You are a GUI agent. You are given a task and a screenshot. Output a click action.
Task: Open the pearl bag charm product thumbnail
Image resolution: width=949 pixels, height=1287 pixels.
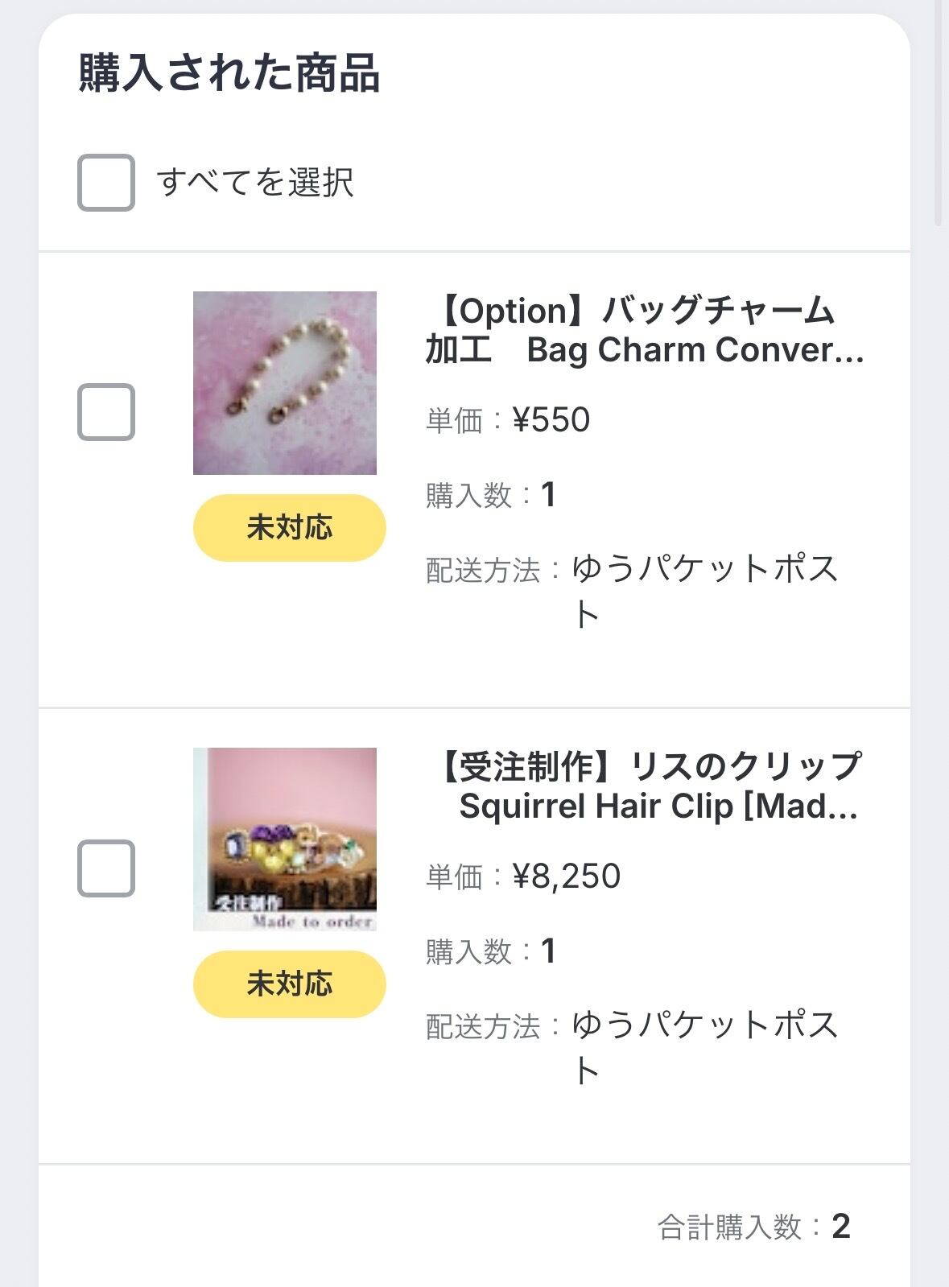(x=285, y=383)
